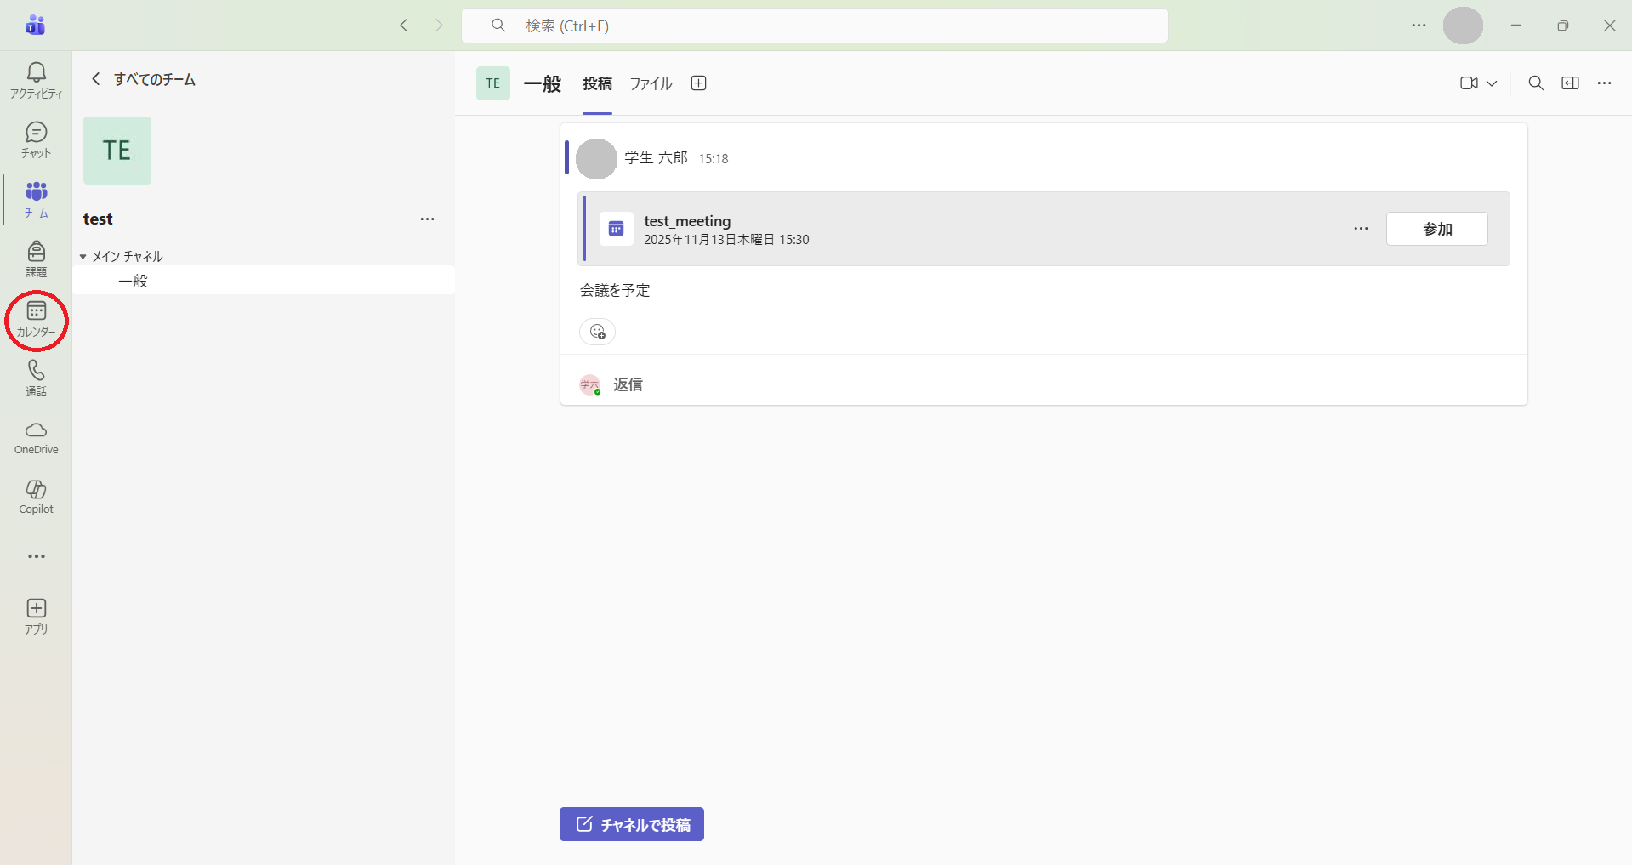Click the add reaction emoji icon

click(x=597, y=332)
